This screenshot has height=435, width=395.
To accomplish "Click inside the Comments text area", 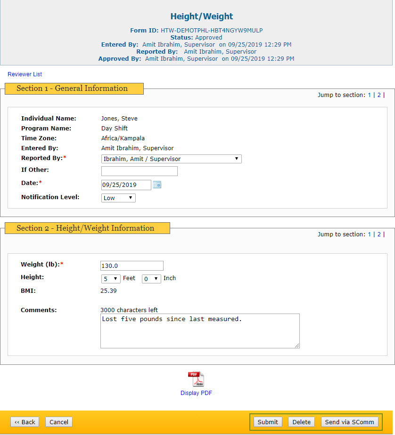I will (200, 331).
